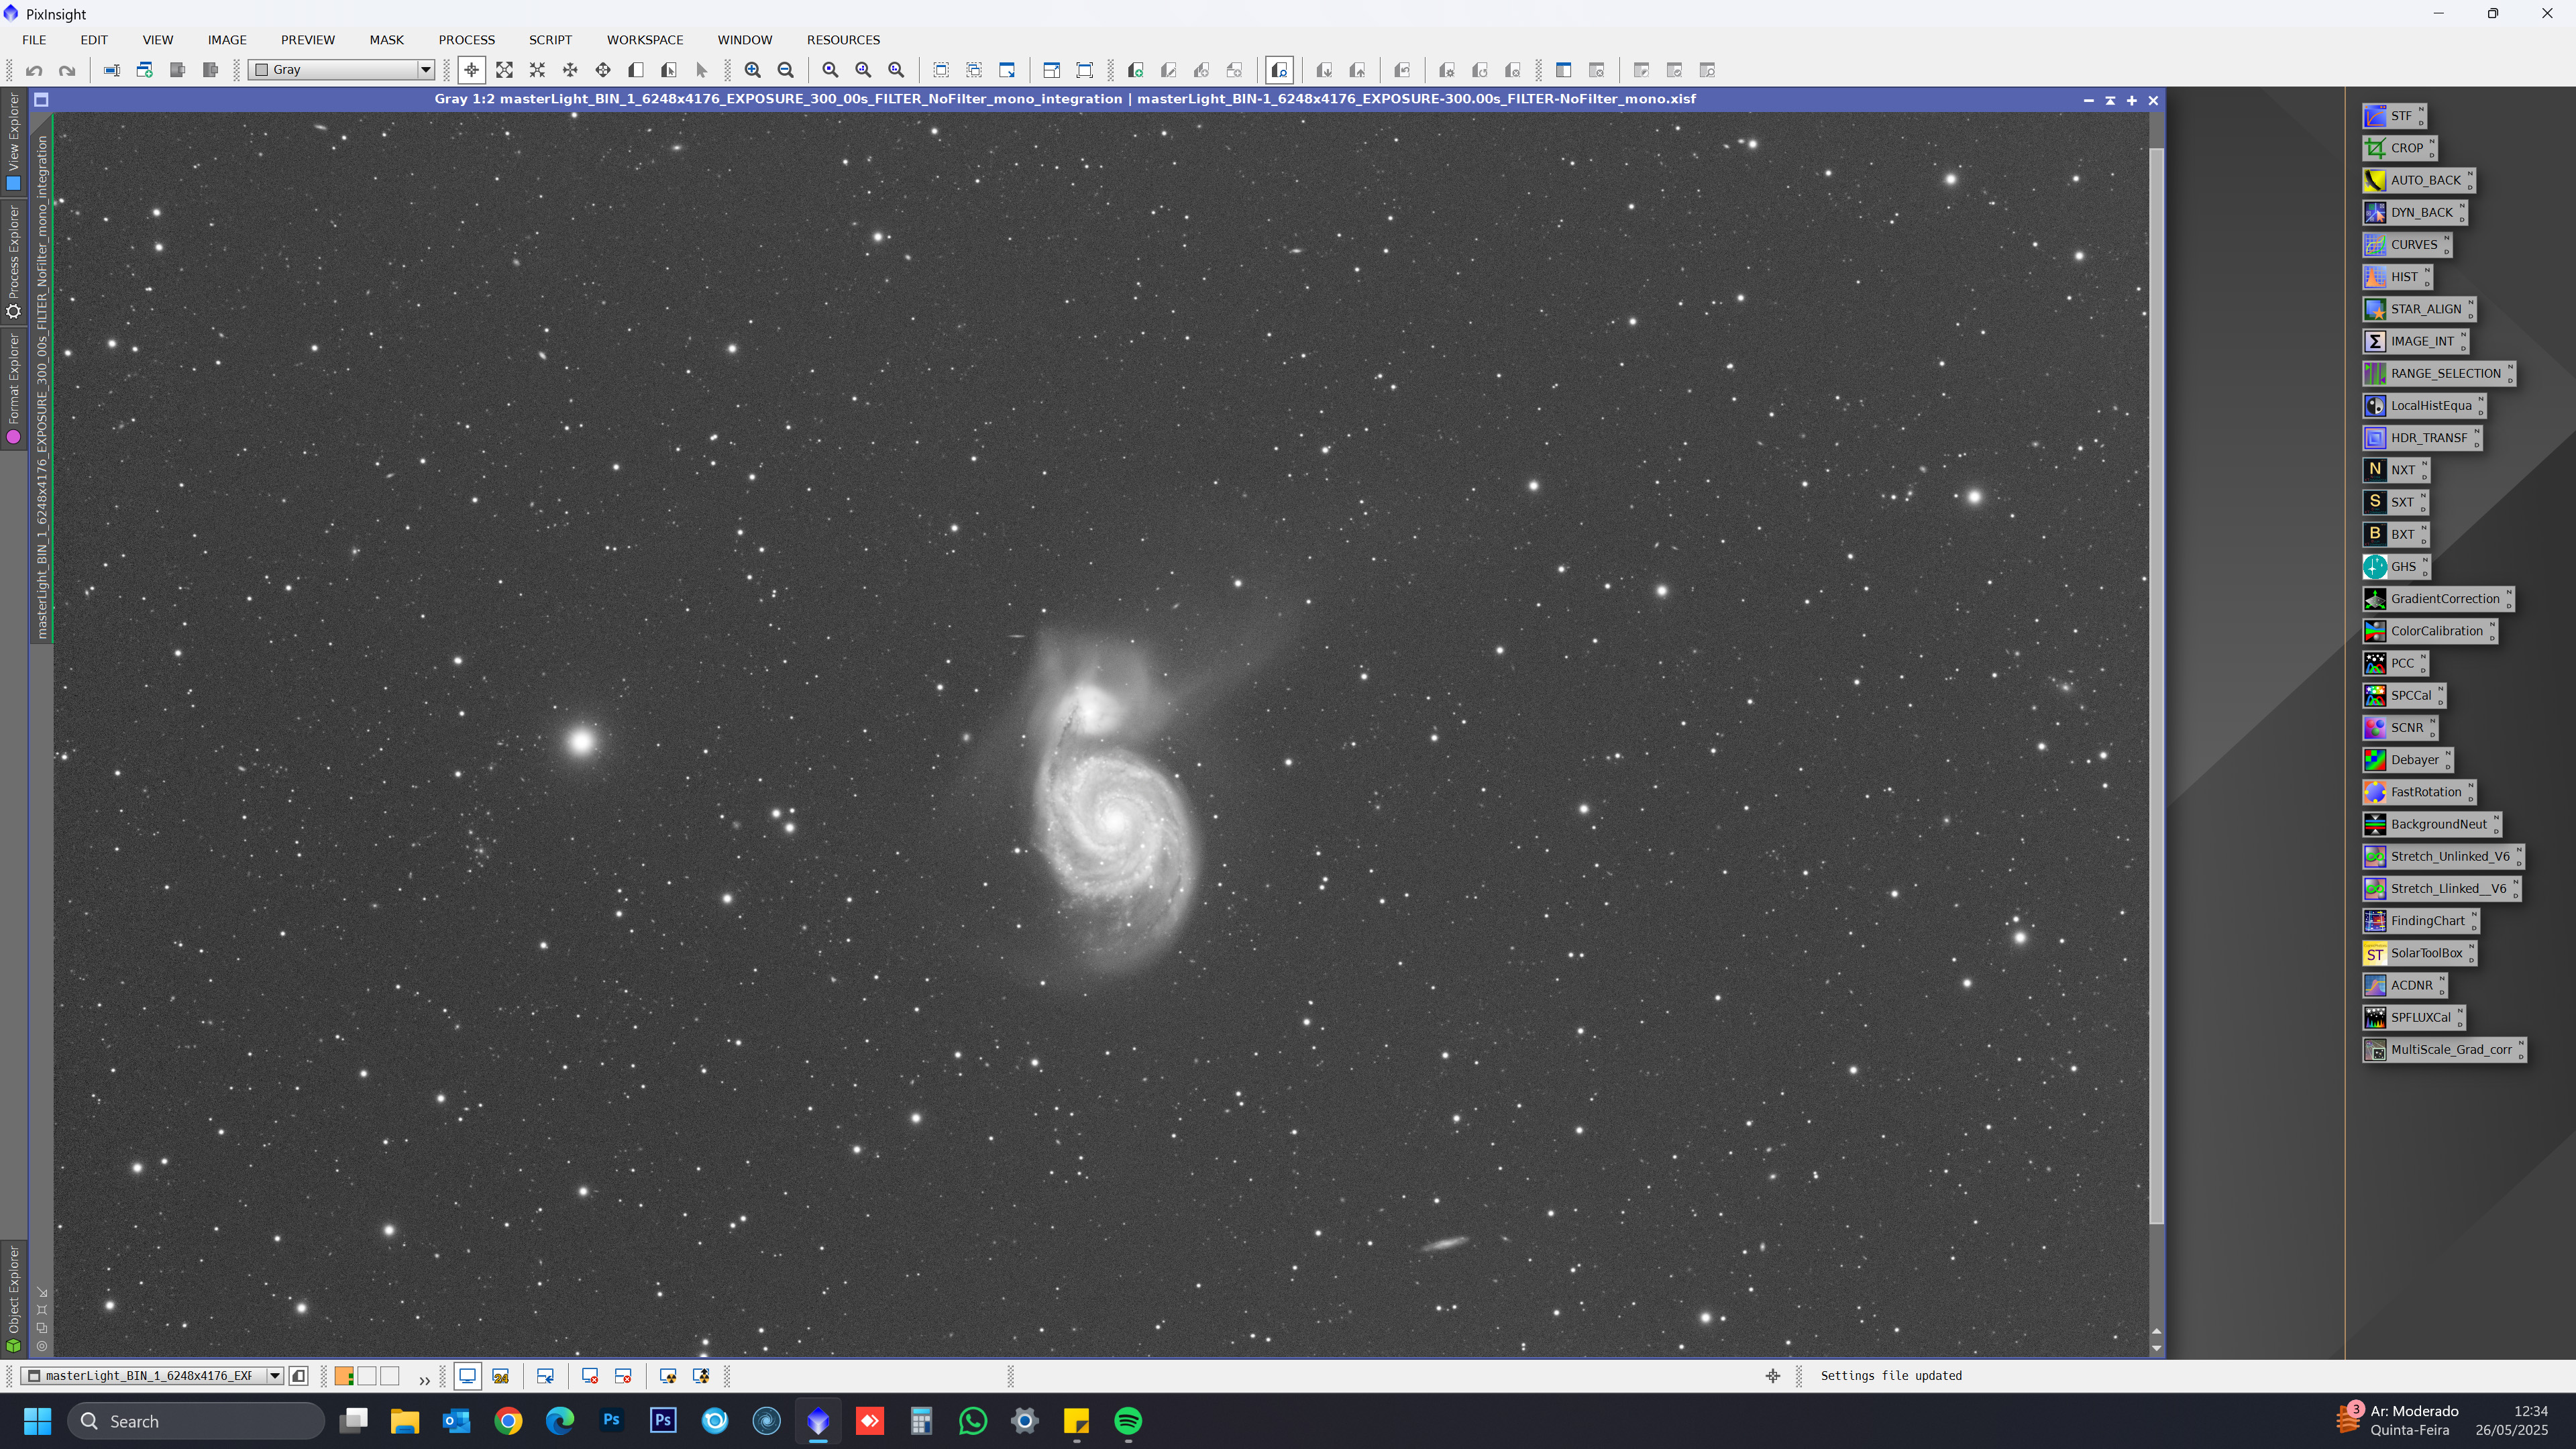This screenshot has width=2576, height=1449.
Task: Expand the hidden toolbar items chevron
Action: (x=424, y=1380)
